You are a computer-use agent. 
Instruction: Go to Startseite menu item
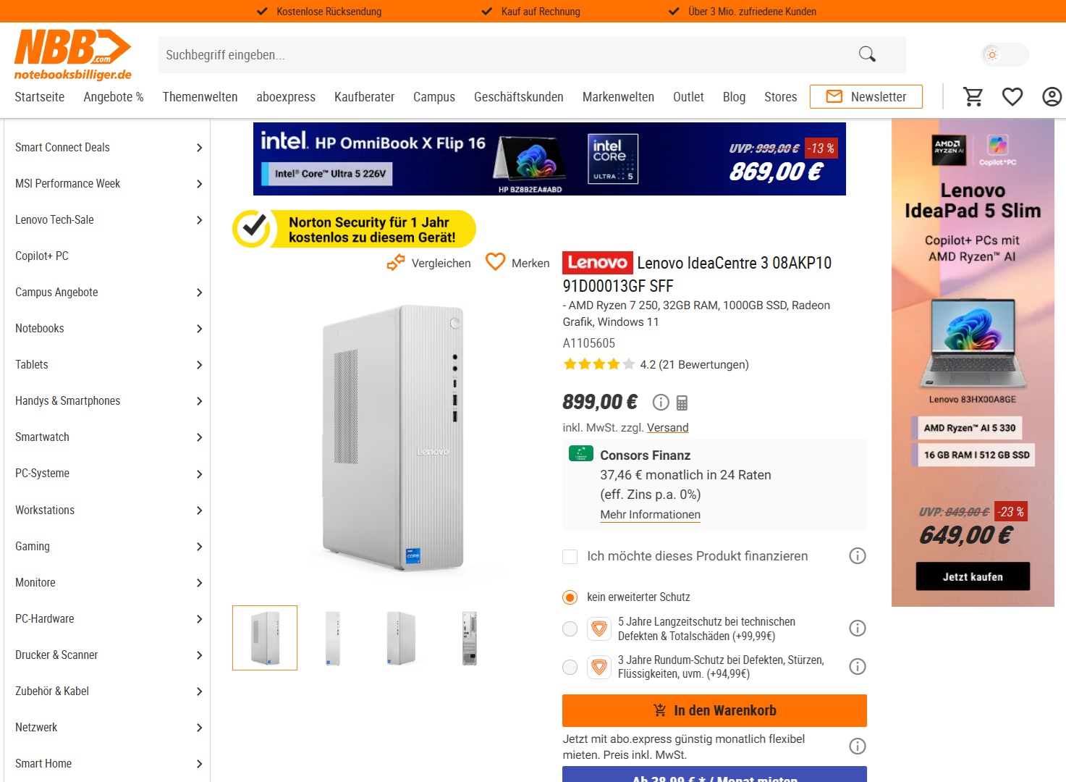pos(40,97)
